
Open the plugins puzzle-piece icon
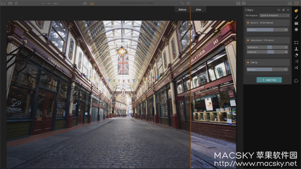296,81
